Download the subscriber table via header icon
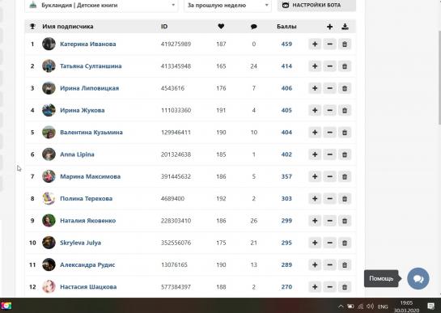Viewport: 441px width, 313px height. point(345,27)
